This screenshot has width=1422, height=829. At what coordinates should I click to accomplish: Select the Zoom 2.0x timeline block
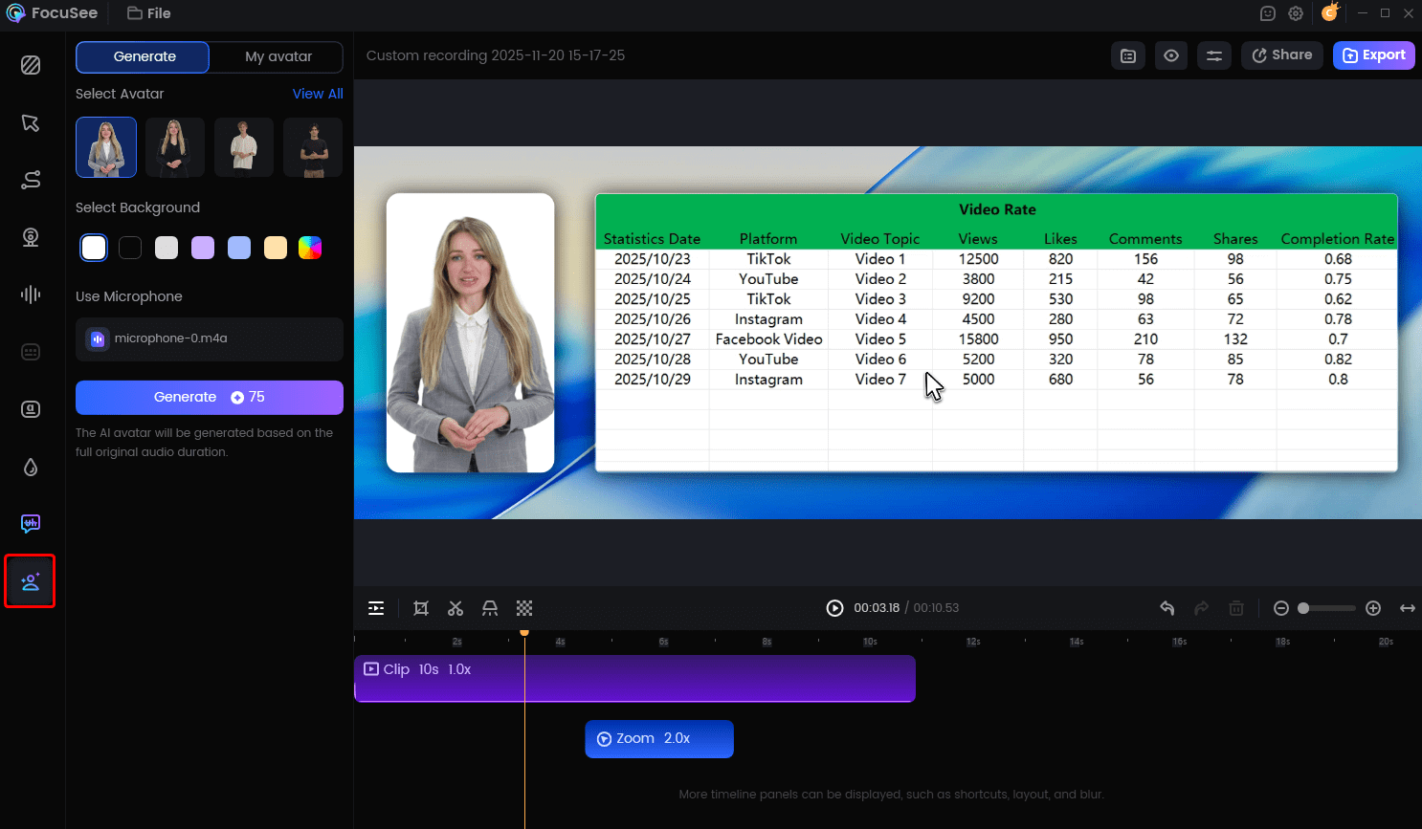658,739
